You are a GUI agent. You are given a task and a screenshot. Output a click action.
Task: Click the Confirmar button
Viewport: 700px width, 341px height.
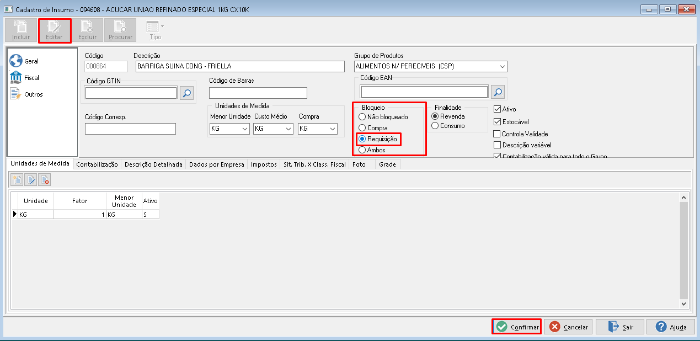(x=516, y=327)
